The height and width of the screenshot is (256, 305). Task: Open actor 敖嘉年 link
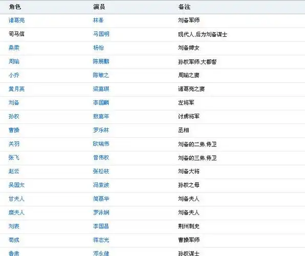101,116
